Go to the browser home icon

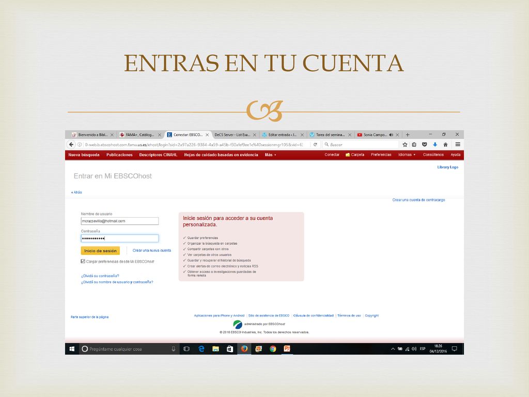click(x=445, y=145)
